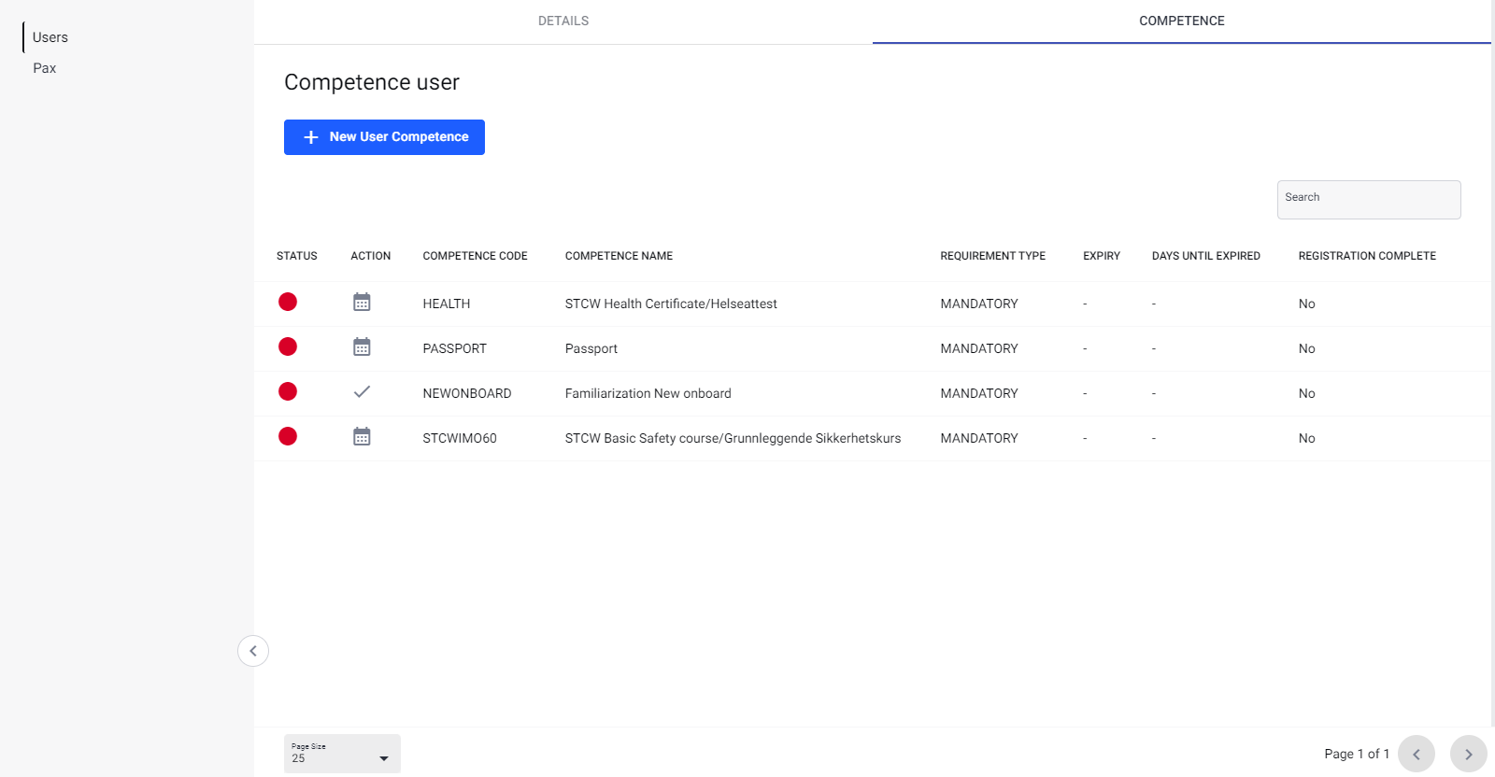Click the 'Competence user' heading

pos(372,82)
